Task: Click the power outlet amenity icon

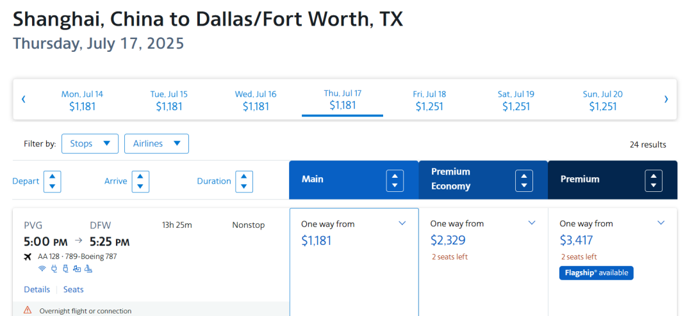Action: coord(54,269)
